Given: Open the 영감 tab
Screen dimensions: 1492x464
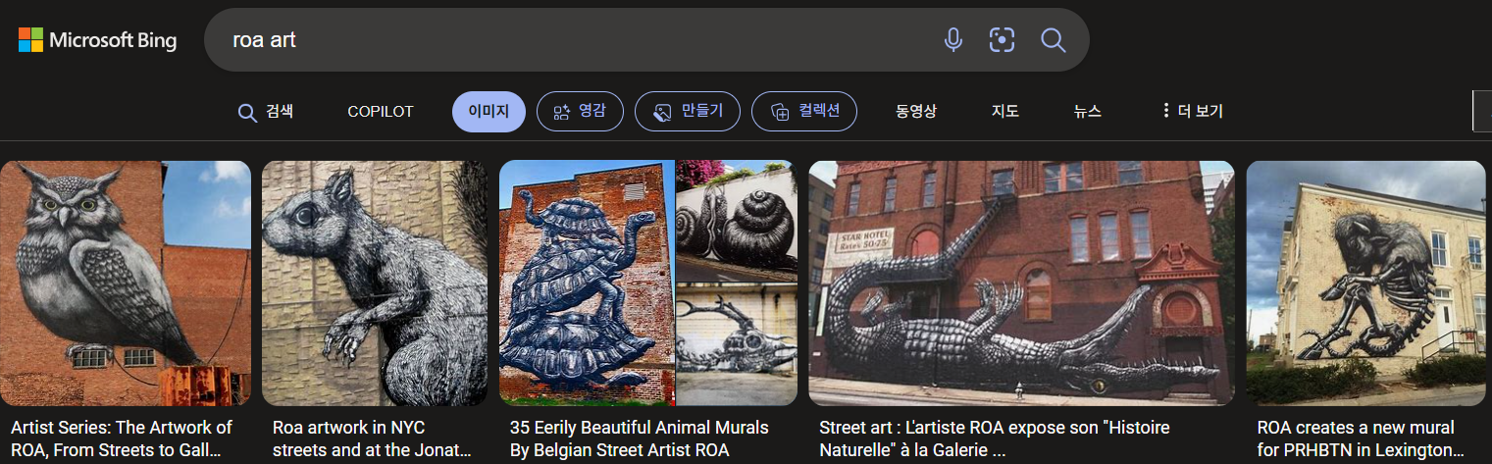Looking at the screenshot, I should (x=580, y=112).
